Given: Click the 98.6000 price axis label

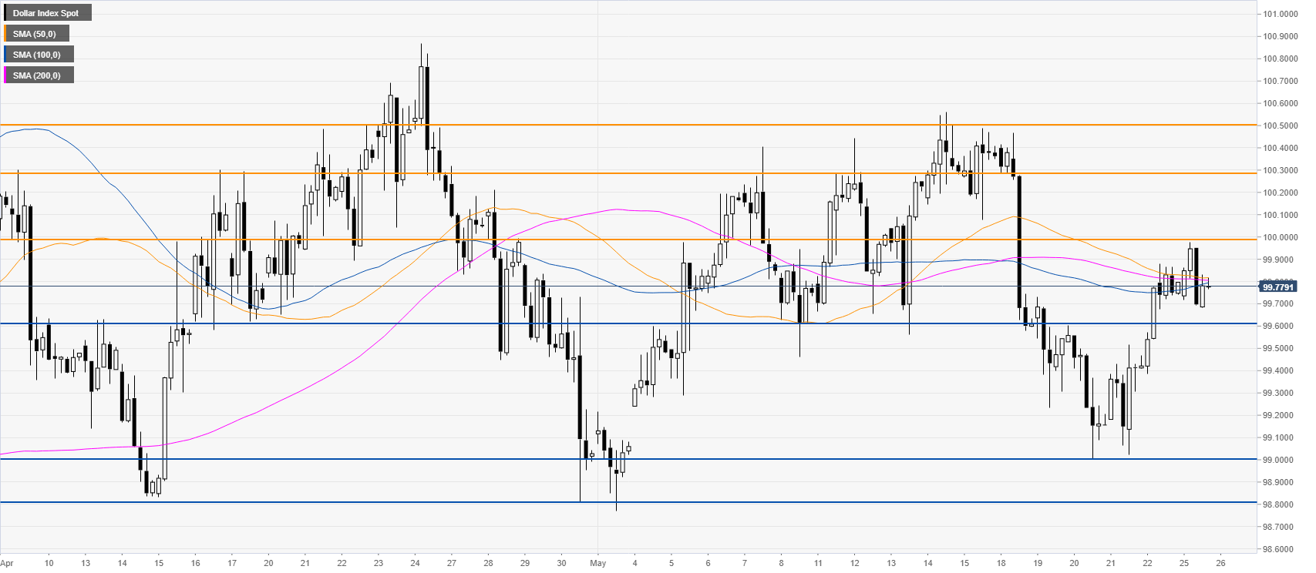Looking at the screenshot, I should [x=1279, y=549].
